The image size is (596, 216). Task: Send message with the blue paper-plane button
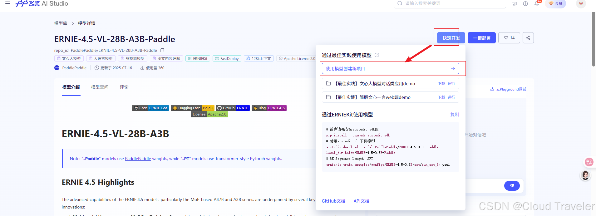pyautogui.click(x=512, y=186)
